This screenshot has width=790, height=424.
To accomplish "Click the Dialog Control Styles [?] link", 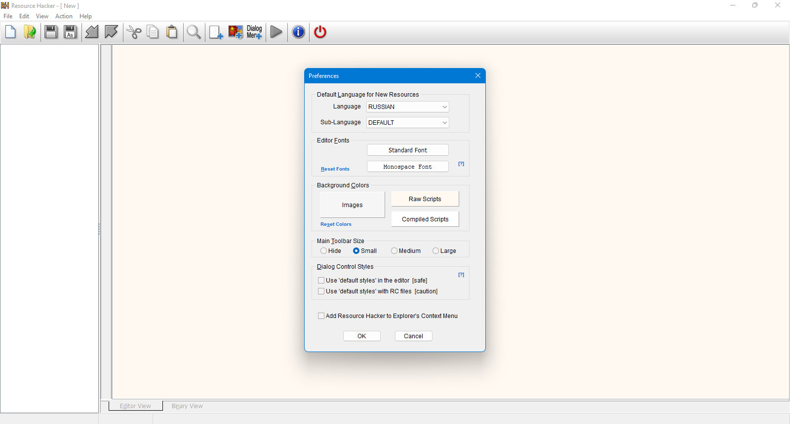I will (461, 275).
